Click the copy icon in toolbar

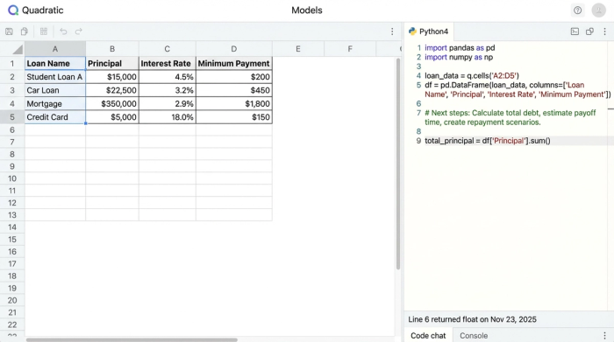(x=25, y=31)
